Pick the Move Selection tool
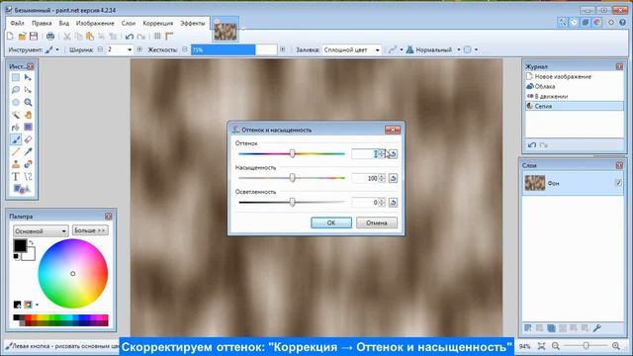This screenshot has width=633, height=356. pyautogui.click(x=28, y=90)
